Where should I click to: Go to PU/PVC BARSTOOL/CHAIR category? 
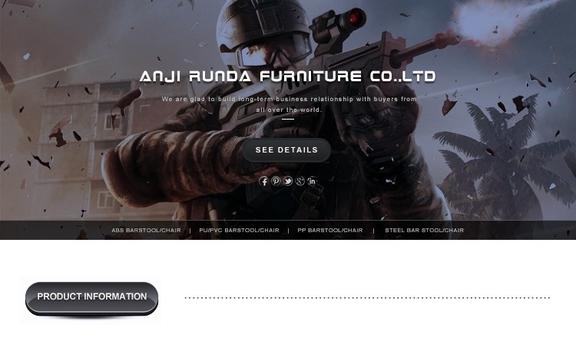pos(239,230)
